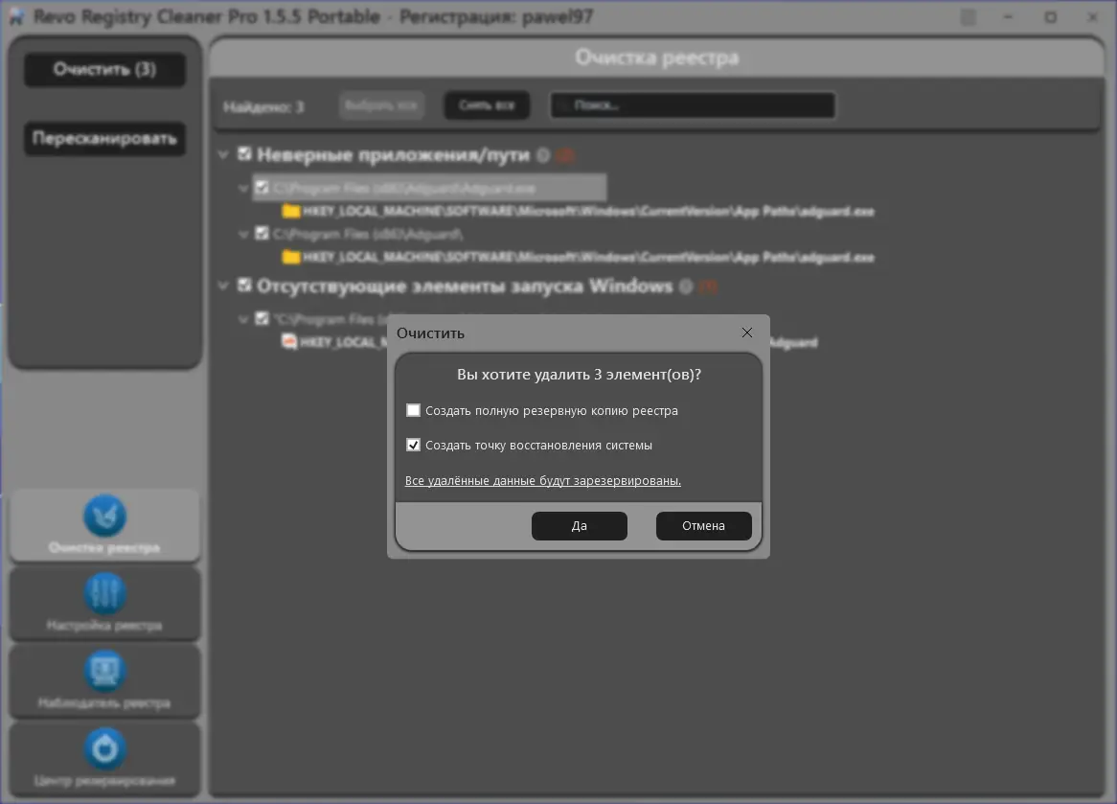
Task: Collapse Отсутствующие элементы запуска Windows category
Action: pyautogui.click(x=223, y=286)
